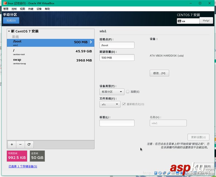Click the 更新设置(U) update settings button
This screenshot has width=216, height=177.
pyautogui.click(x=198, y=137)
